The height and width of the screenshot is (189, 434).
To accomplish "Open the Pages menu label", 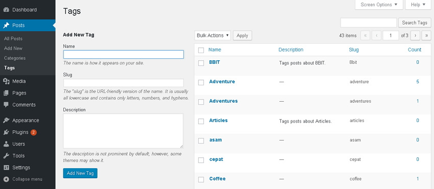I will [x=19, y=93].
